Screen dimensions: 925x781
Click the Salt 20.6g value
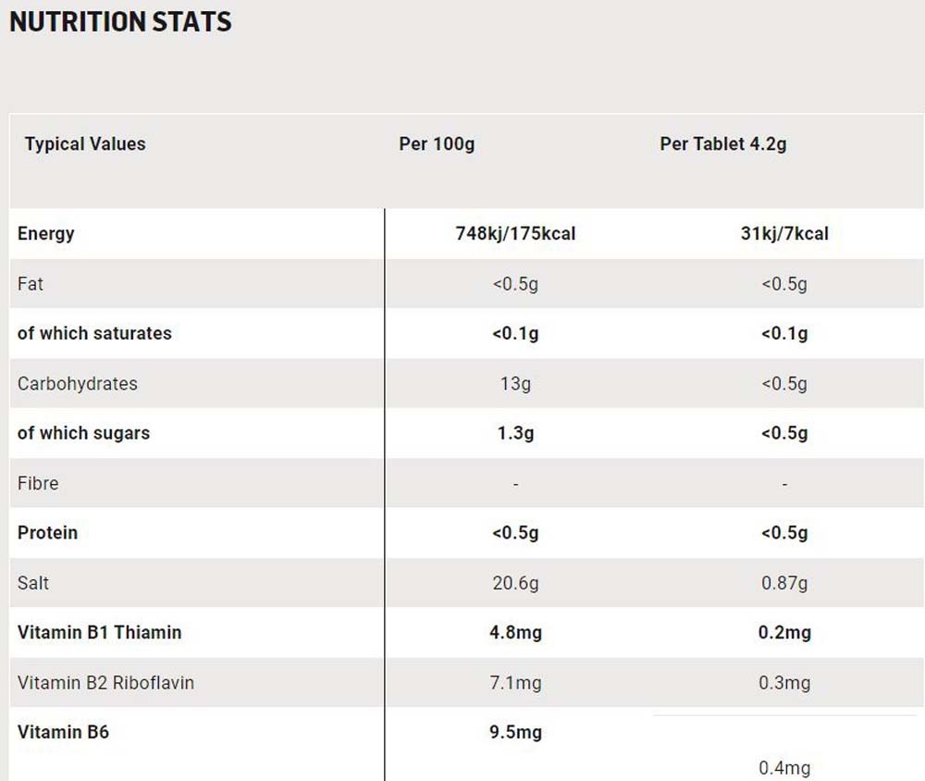[x=515, y=583]
